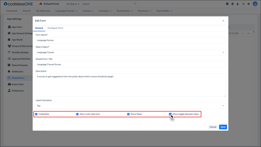Switch to the Configure Form tab

(55, 28)
